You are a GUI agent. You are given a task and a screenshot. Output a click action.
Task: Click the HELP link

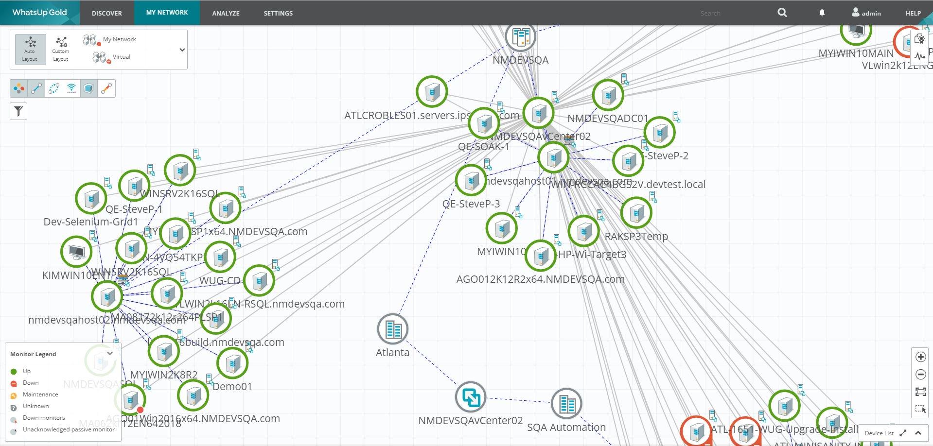(913, 13)
